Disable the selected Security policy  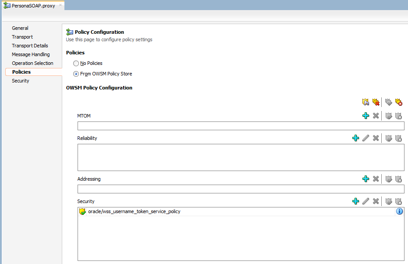pyautogui.click(x=398, y=201)
